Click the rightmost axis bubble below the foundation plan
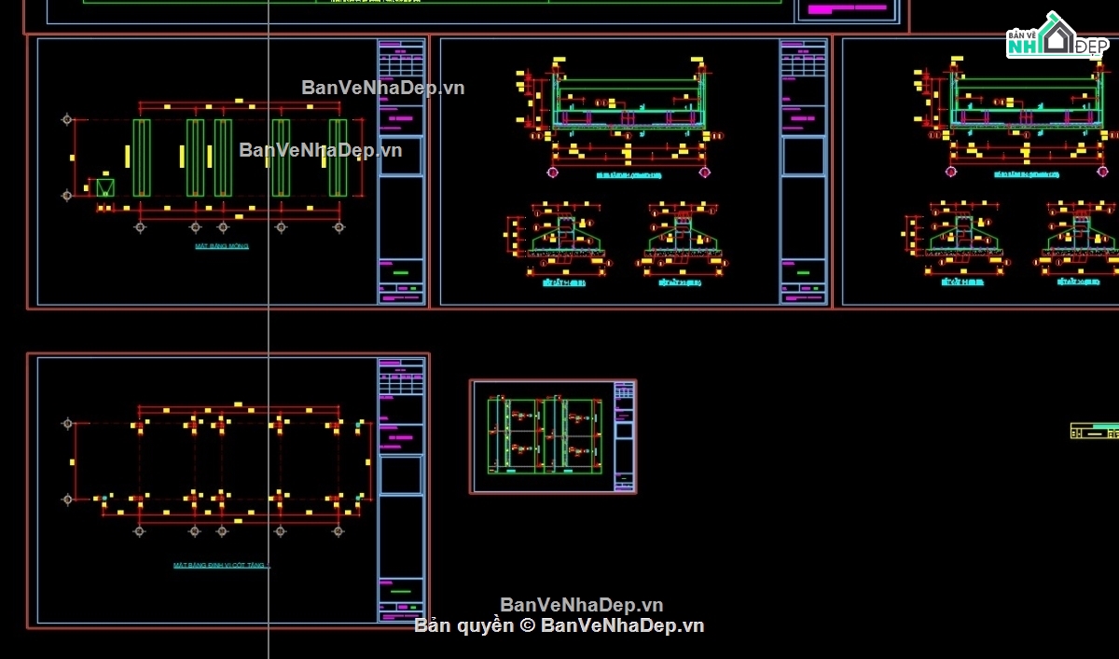 coord(338,227)
